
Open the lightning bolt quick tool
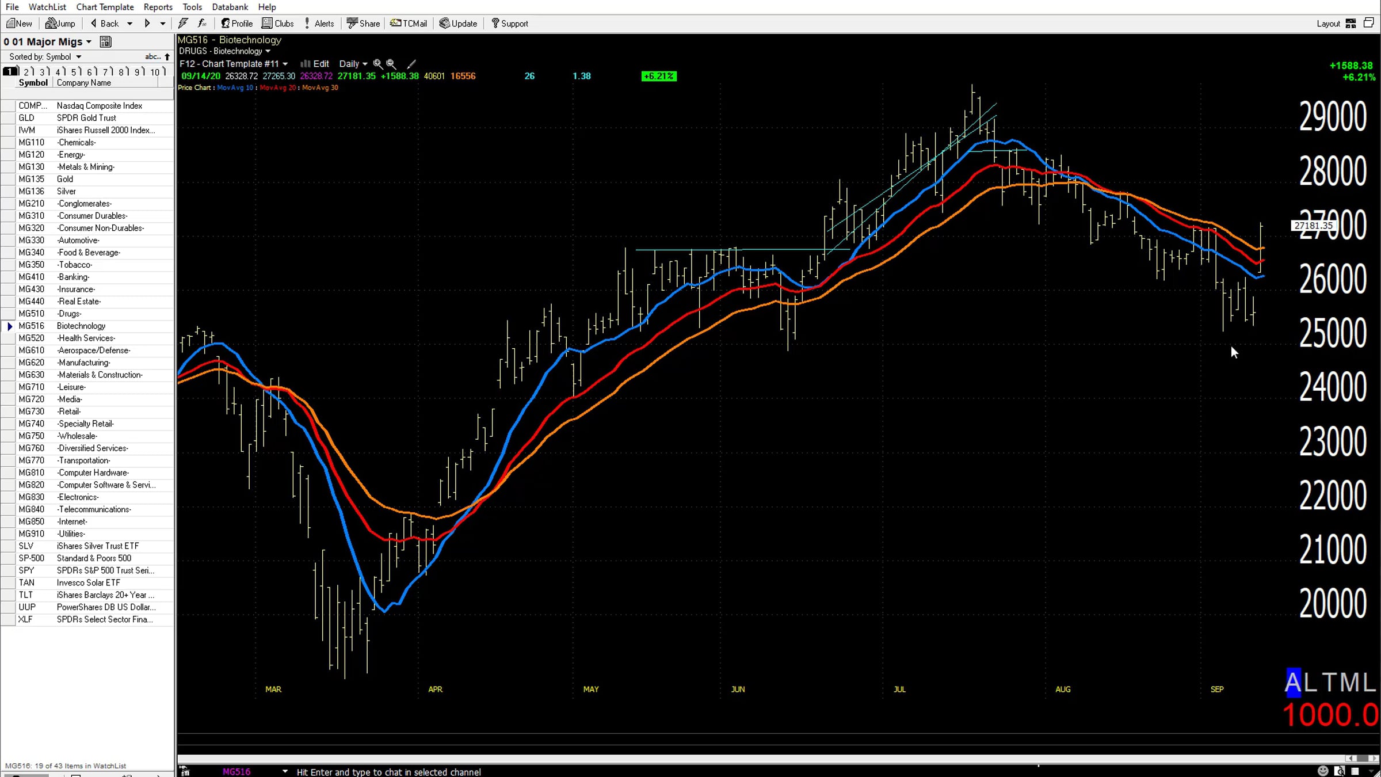coord(183,24)
